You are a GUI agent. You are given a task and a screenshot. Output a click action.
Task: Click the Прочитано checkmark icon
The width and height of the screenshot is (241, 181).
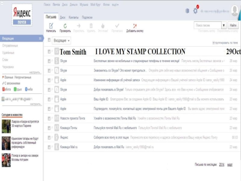(x=117, y=26)
